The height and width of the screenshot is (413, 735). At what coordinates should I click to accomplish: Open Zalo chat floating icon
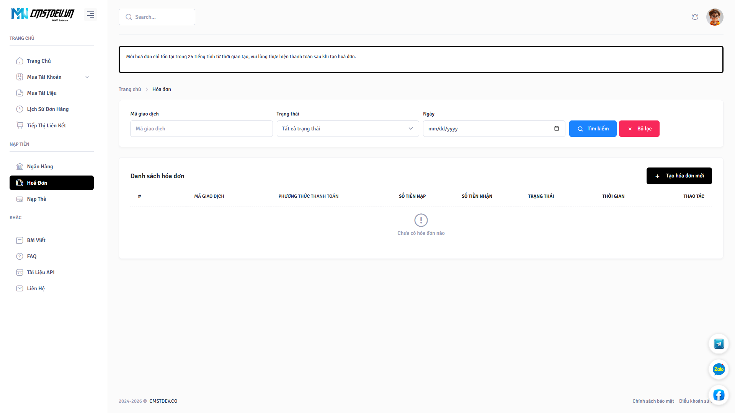[719, 369]
